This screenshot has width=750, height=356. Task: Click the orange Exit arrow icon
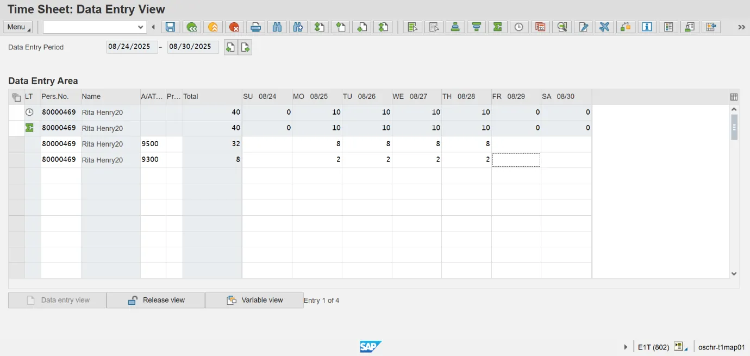click(x=213, y=27)
